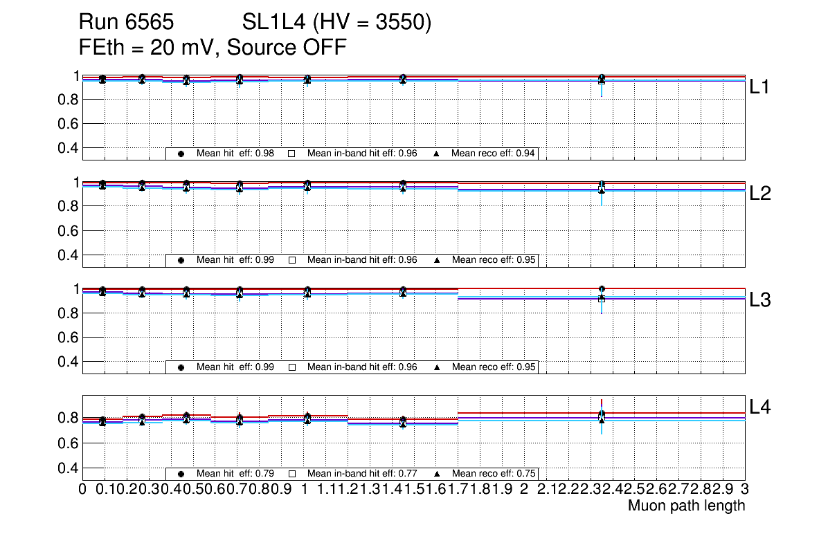This screenshot has height=534, width=828.
Task: Click the filled circle legend marker in L3 panel
Action: pos(181,367)
